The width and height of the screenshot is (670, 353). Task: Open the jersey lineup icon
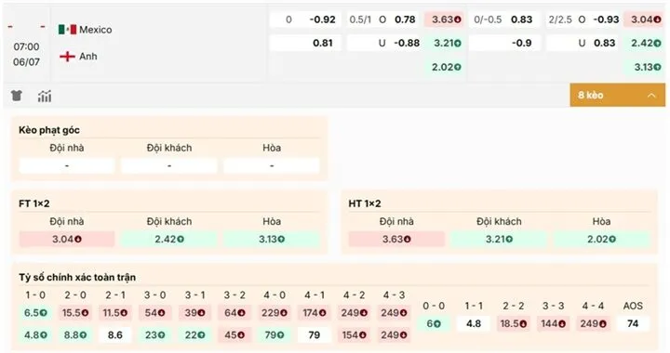tap(16, 96)
